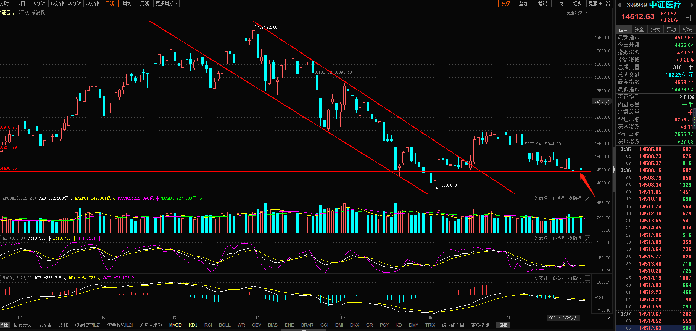This screenshot has width=696, height=331.
Task: Select the 2021/10/22 date marker
Action: coord(563,318)
